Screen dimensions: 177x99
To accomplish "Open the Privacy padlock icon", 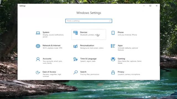I will [x=113, y=73].
